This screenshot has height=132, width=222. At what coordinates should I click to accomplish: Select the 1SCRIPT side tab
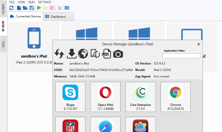coord(3,9)
